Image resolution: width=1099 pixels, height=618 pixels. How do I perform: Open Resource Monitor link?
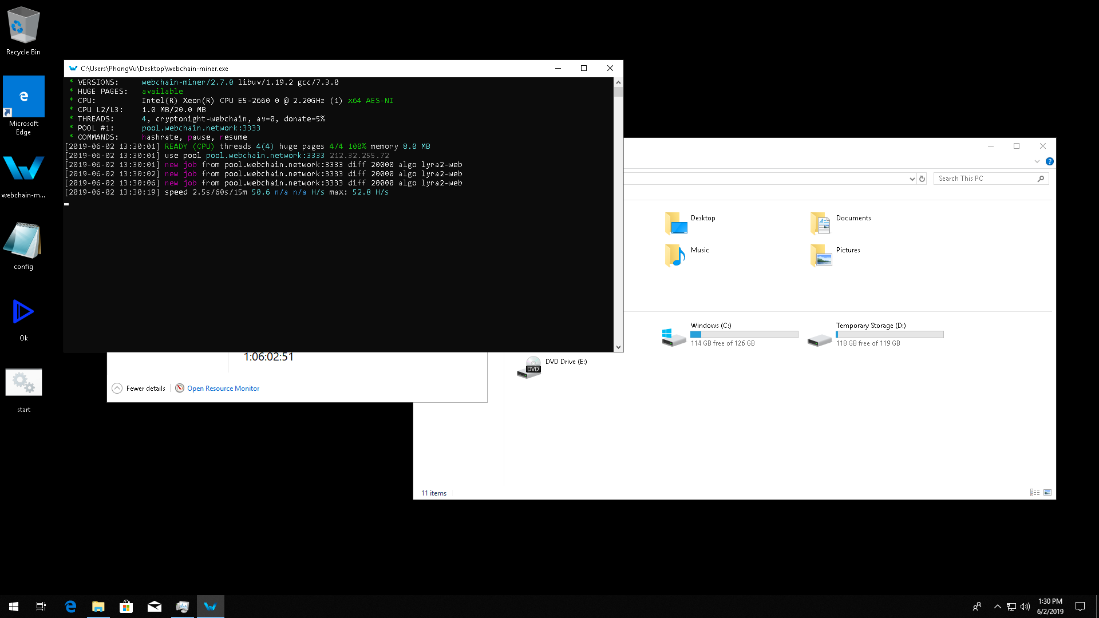tap(223, 388)
